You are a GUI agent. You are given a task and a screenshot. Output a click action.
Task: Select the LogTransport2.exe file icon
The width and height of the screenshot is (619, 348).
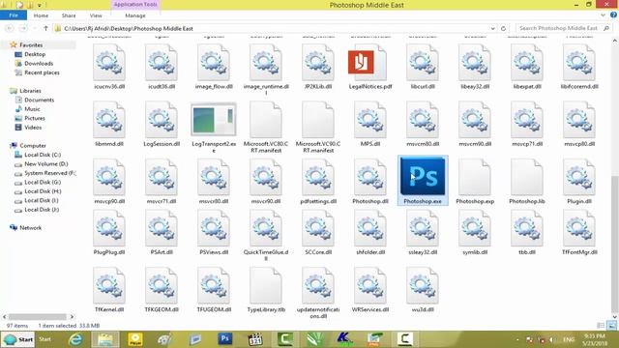pos(214,120)
